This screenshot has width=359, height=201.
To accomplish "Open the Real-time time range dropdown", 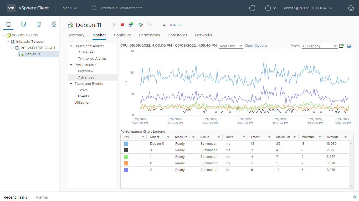I will point(231,46).
